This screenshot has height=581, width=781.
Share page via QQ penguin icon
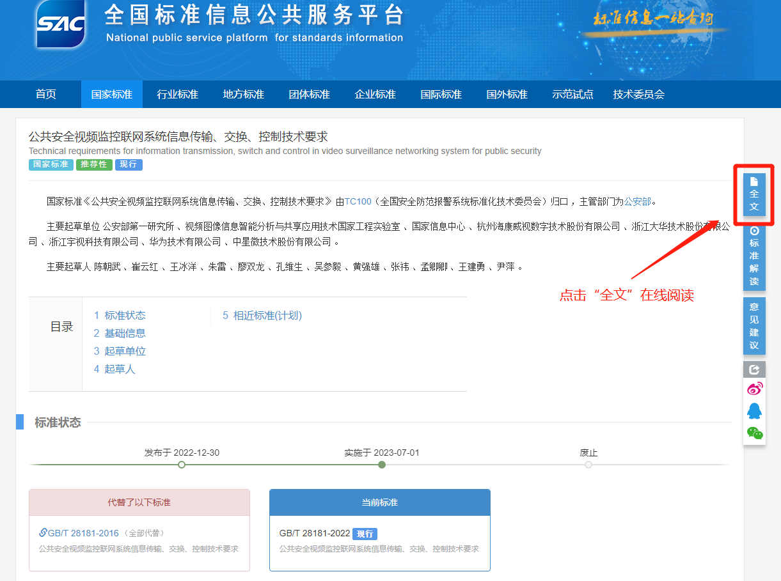[x=755, y=411]
